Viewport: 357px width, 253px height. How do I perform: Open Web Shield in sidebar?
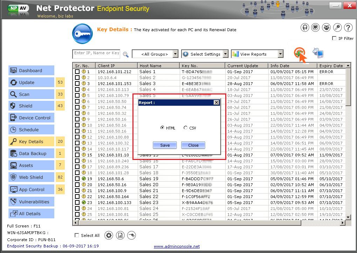coord(32,177)
